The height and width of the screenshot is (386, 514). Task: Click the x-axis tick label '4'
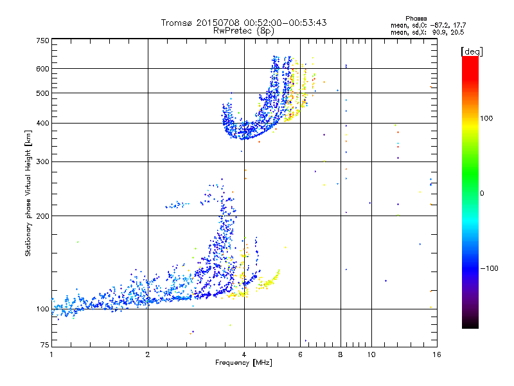point(244,354)
